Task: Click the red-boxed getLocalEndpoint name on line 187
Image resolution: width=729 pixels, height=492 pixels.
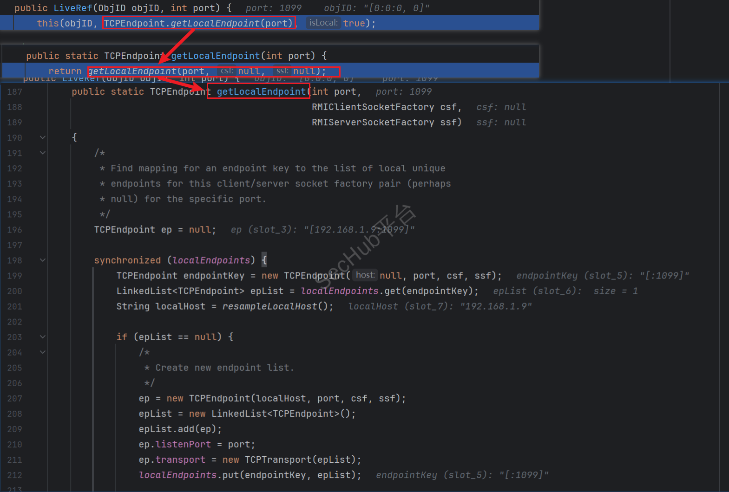Action: [x=261, y=92]
